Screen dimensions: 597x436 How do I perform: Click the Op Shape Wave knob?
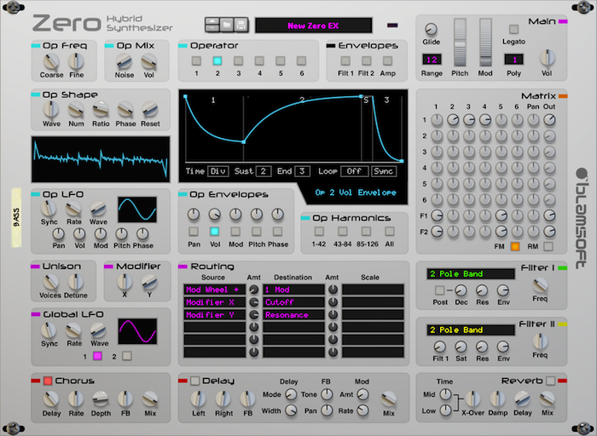tap(51, 110)
